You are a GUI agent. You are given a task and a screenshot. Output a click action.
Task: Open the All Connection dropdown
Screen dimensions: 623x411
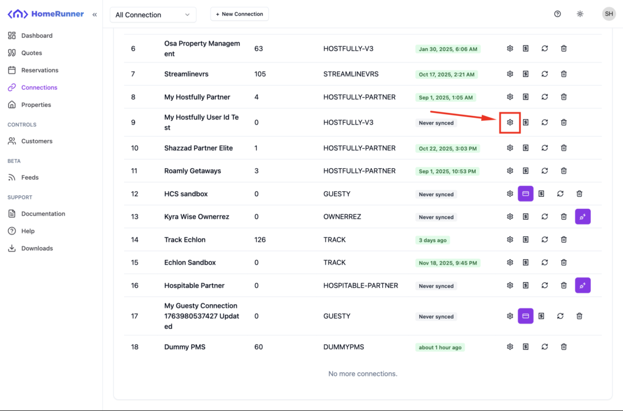click(x=153, y=15)
